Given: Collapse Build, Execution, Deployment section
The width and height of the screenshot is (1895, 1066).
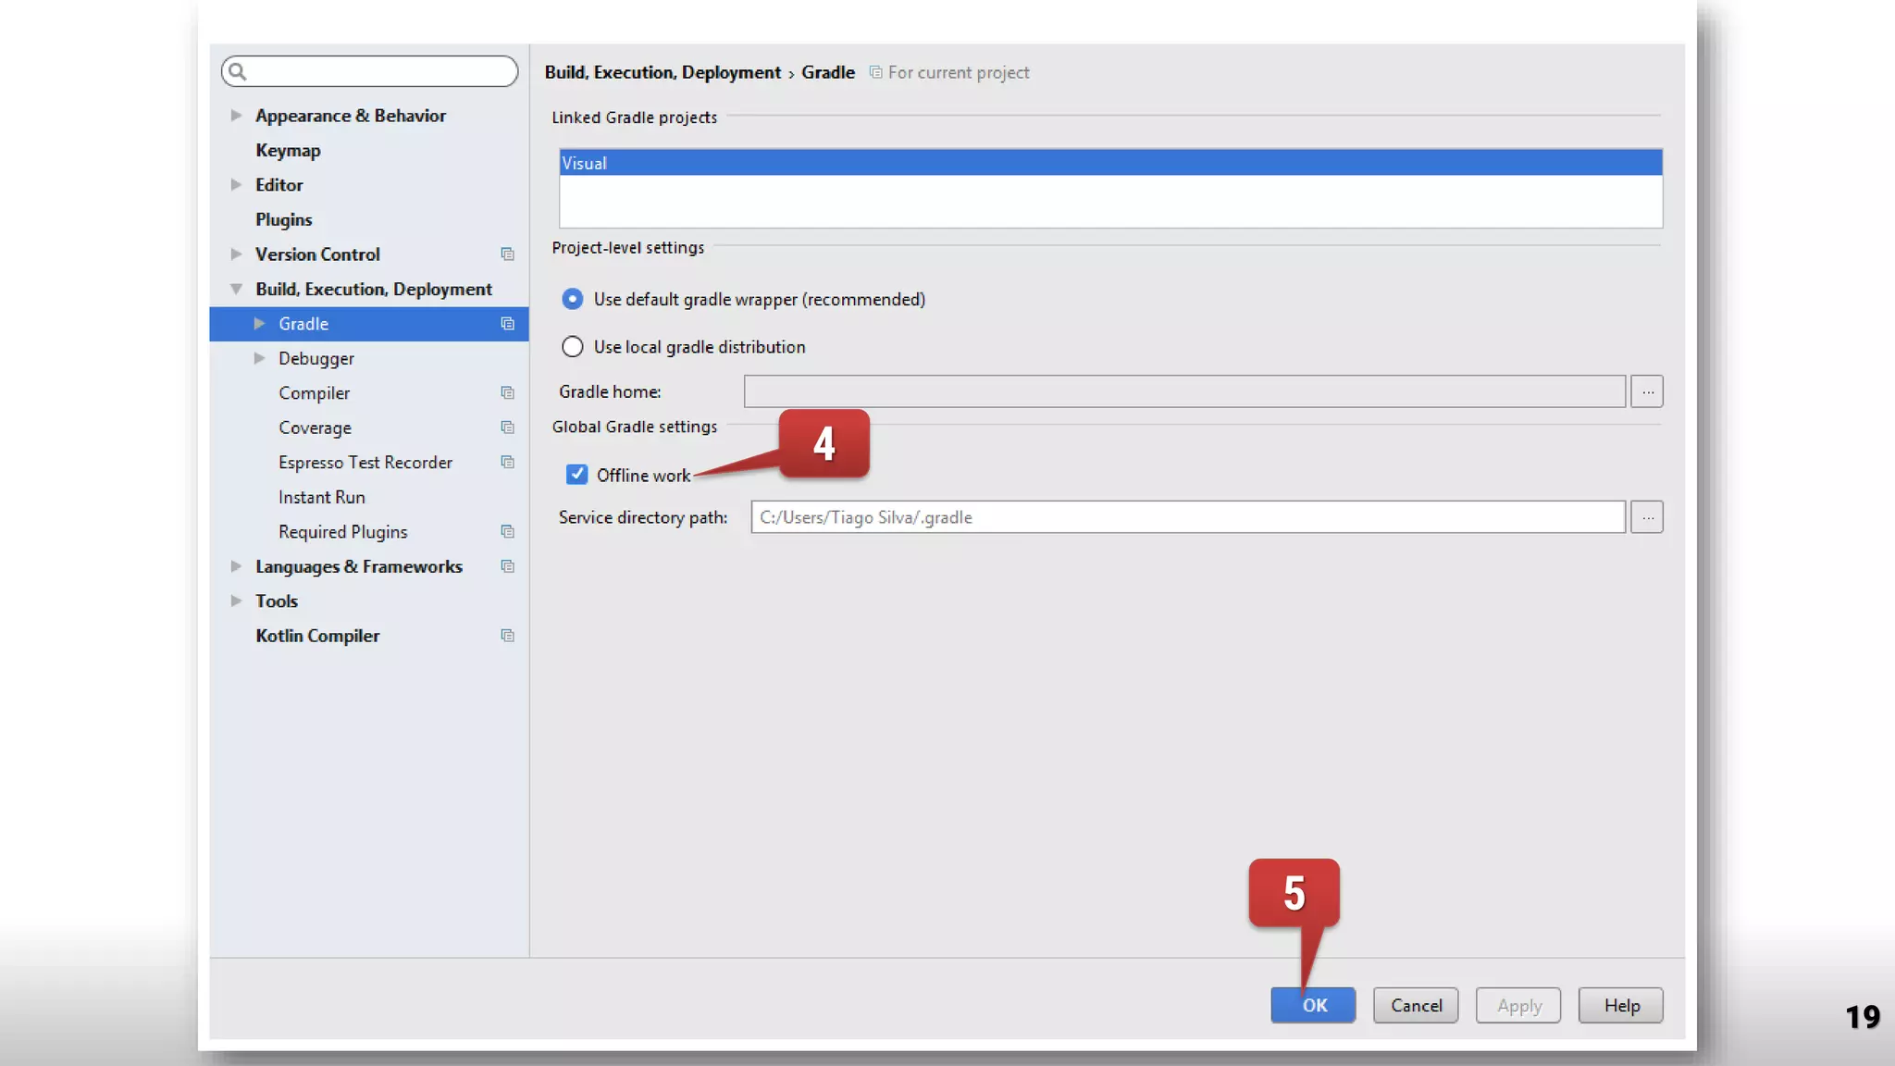Looking at the screenshot, I should pos(236,289).
